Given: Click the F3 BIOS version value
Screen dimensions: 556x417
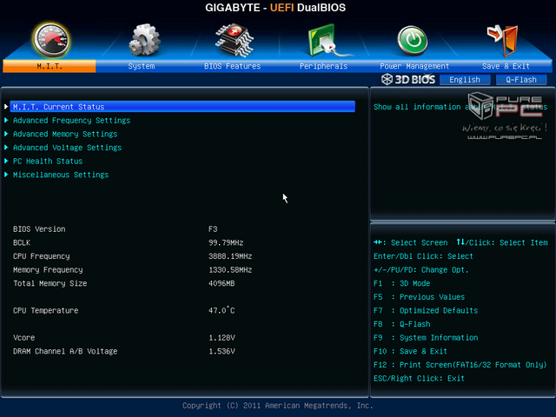Looking at the screenshot, I should (213, 229).
